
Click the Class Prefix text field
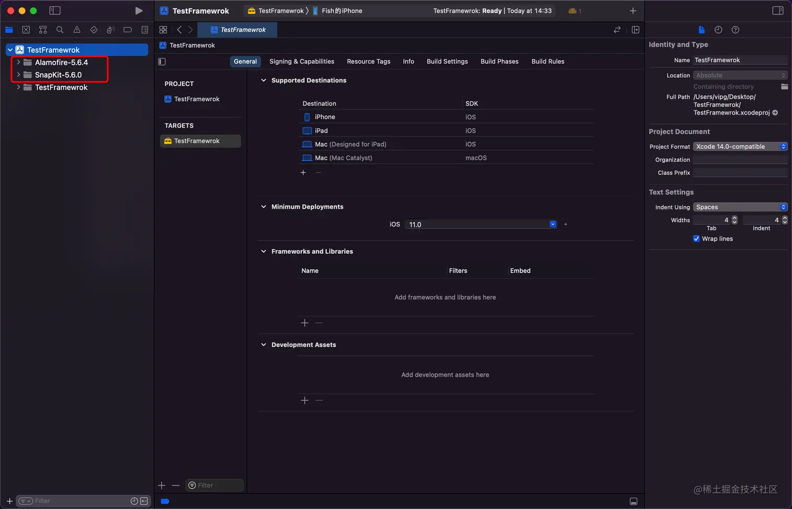[740, 173]
